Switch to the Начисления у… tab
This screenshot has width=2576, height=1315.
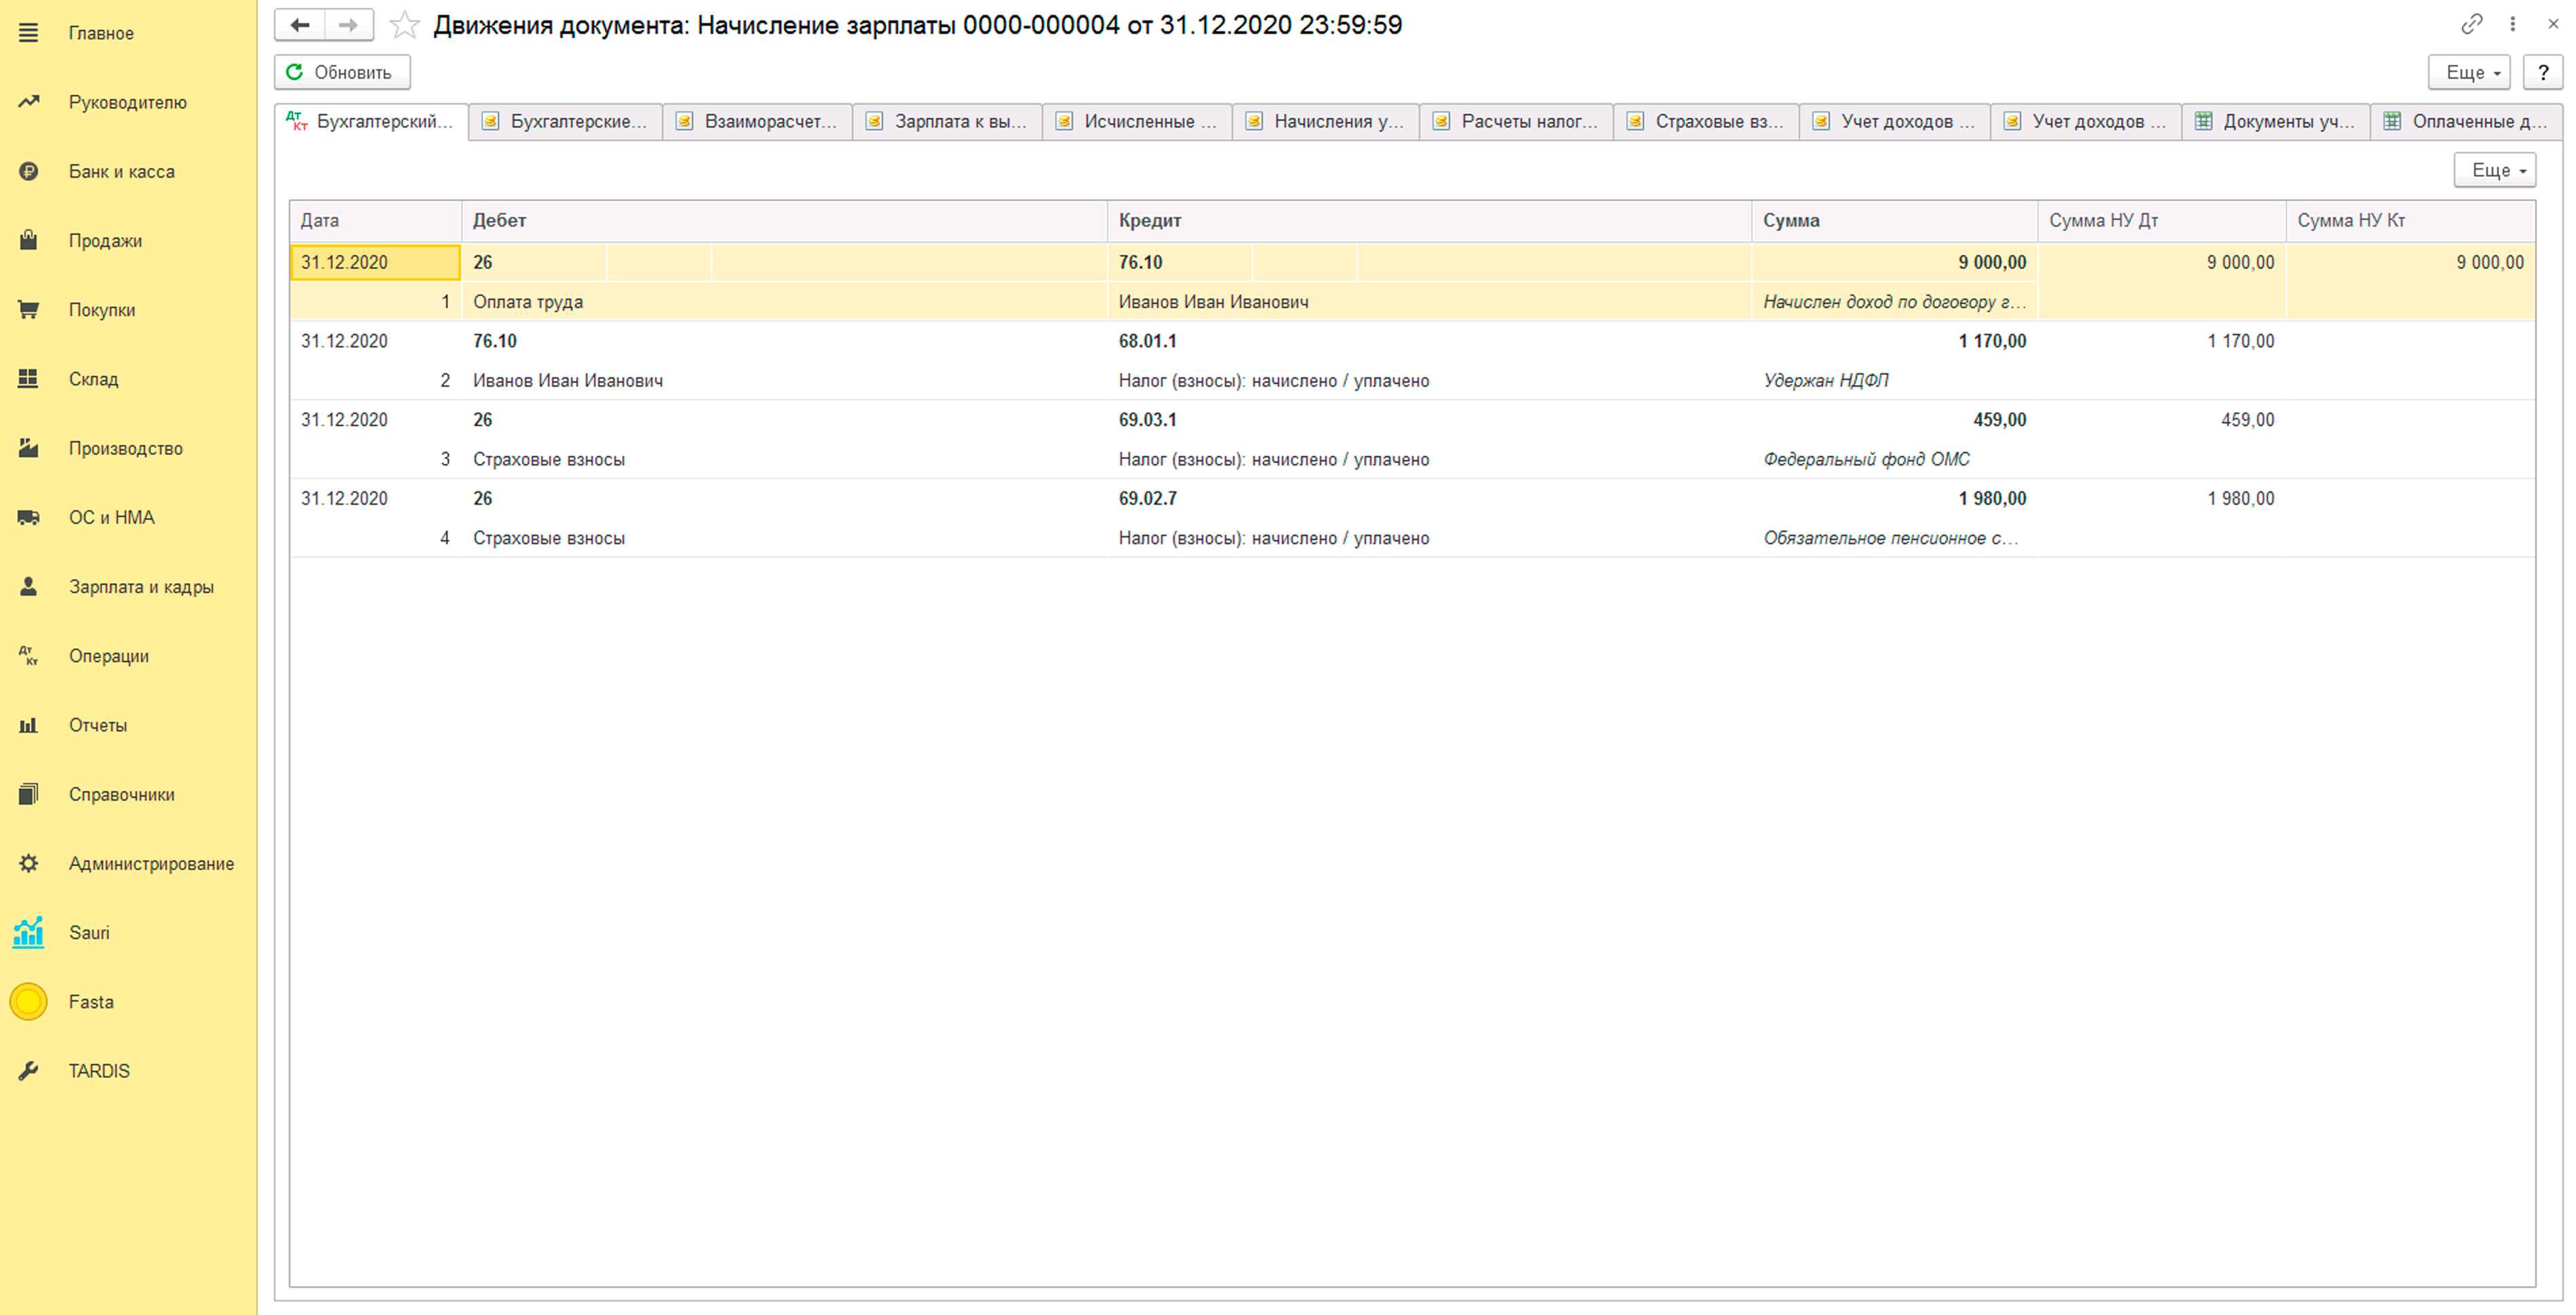[1326, 121]
